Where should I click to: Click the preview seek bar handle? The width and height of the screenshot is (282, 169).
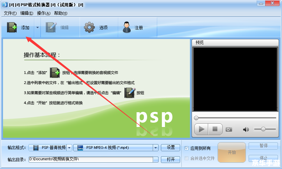196,118
